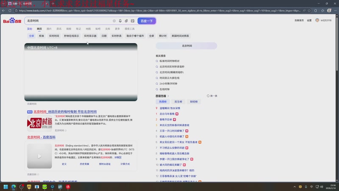Open the 搜索工具 options

point(130,29)
